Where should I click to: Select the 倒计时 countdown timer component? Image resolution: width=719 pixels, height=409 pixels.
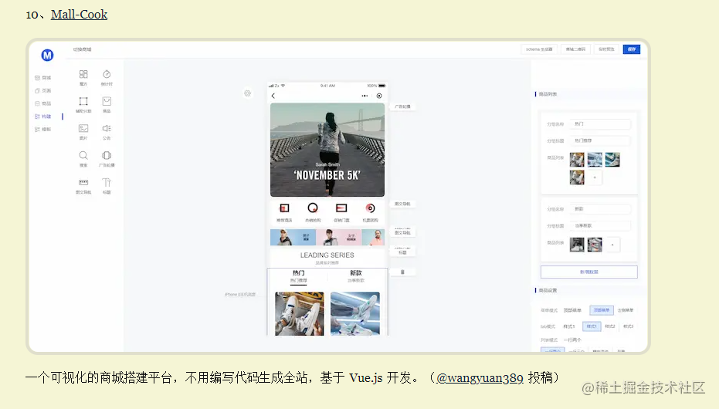(107, 77)
